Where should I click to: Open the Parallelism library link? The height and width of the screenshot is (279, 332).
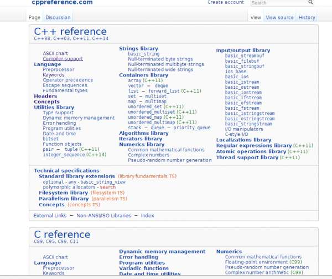[64, 199]
